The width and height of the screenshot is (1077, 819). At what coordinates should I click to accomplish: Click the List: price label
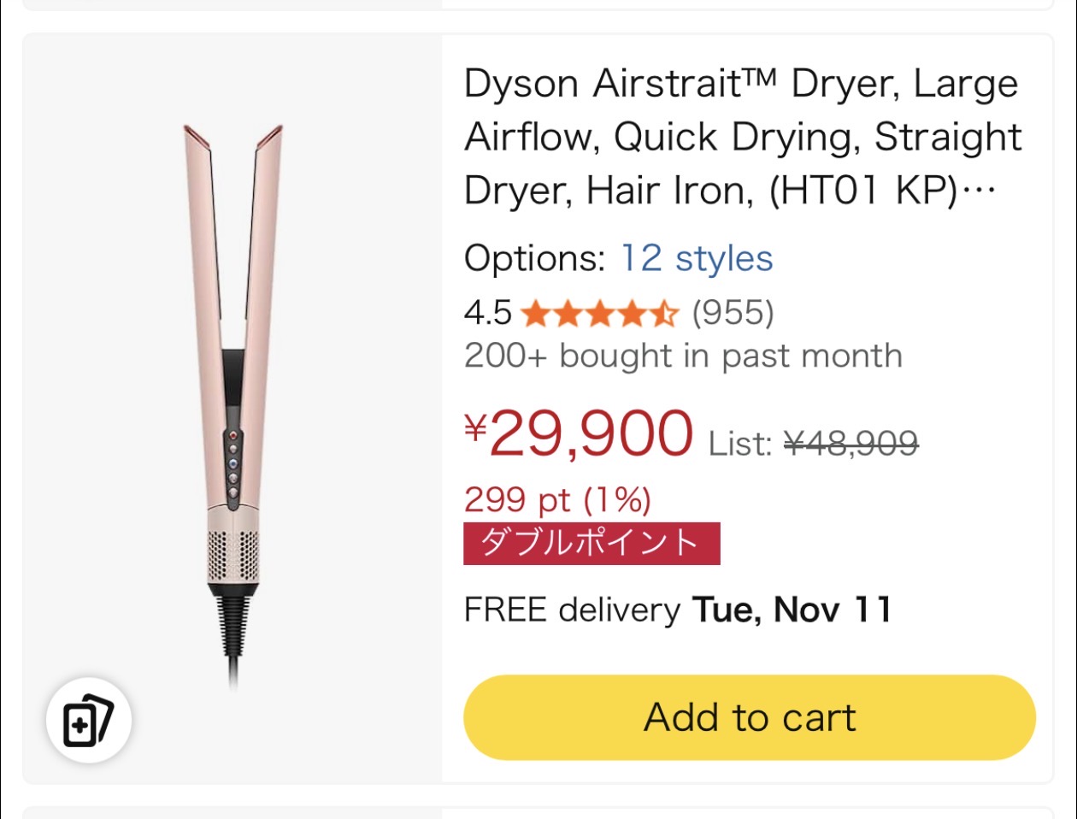[x=740, y=444]
